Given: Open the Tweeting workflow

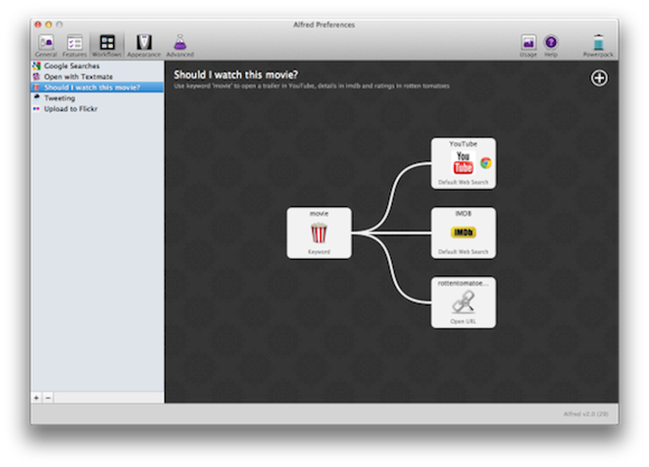Looking at the screenshot, I should 60,98.
